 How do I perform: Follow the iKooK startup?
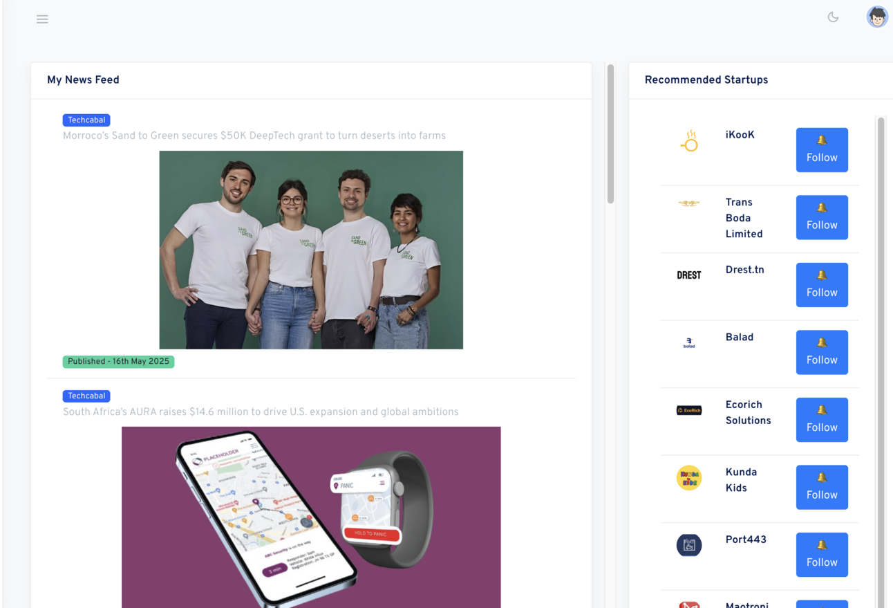point(822,150)
